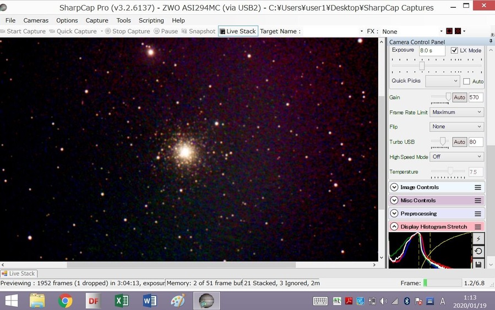
Task: Open the touch keyboard tray icon
Action: coord(320,301)
